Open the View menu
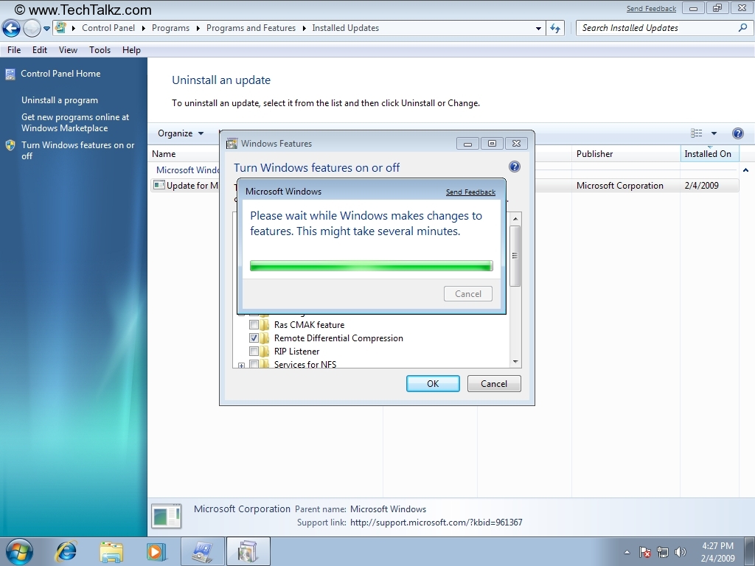 68,50
